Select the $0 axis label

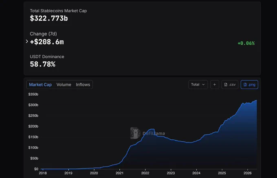pos(36,169)
